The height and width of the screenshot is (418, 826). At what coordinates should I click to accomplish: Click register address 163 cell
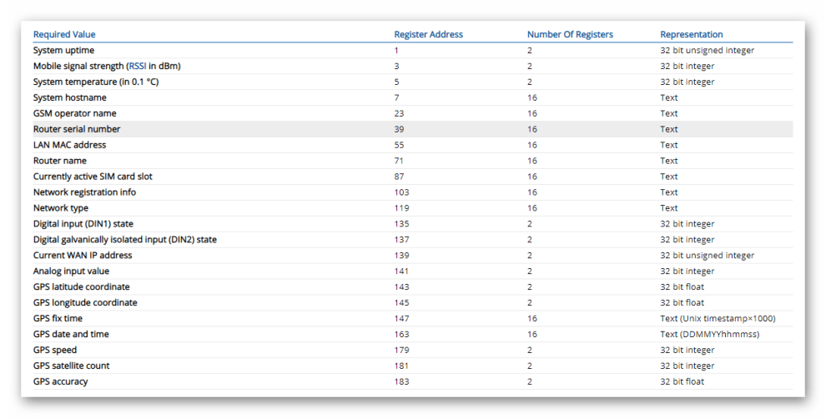(401, 335)
